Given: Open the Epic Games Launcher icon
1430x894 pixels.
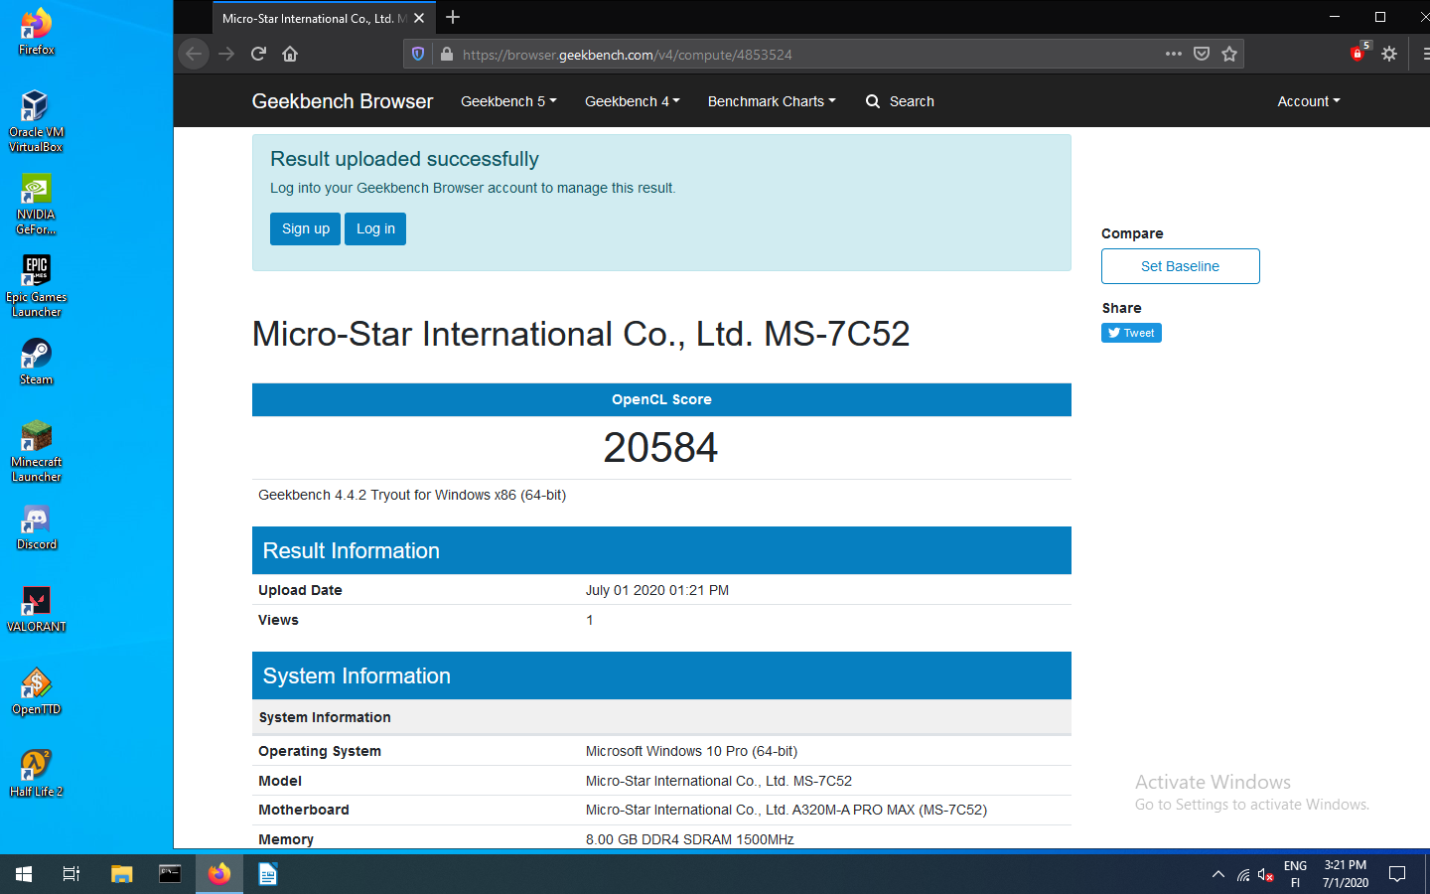Looking at the screenshot, I should point(36,286).
